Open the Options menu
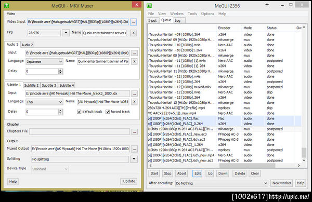This screenshot has height=202, width=312. (207, 14)
